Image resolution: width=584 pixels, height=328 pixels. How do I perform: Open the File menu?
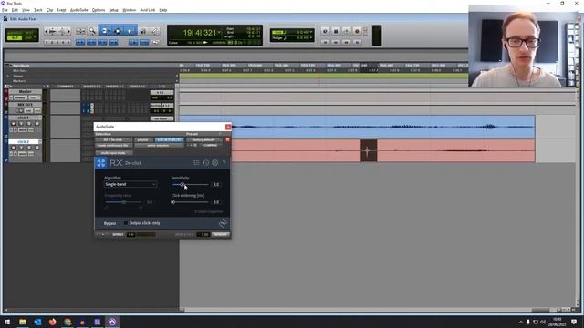(5, 10)
